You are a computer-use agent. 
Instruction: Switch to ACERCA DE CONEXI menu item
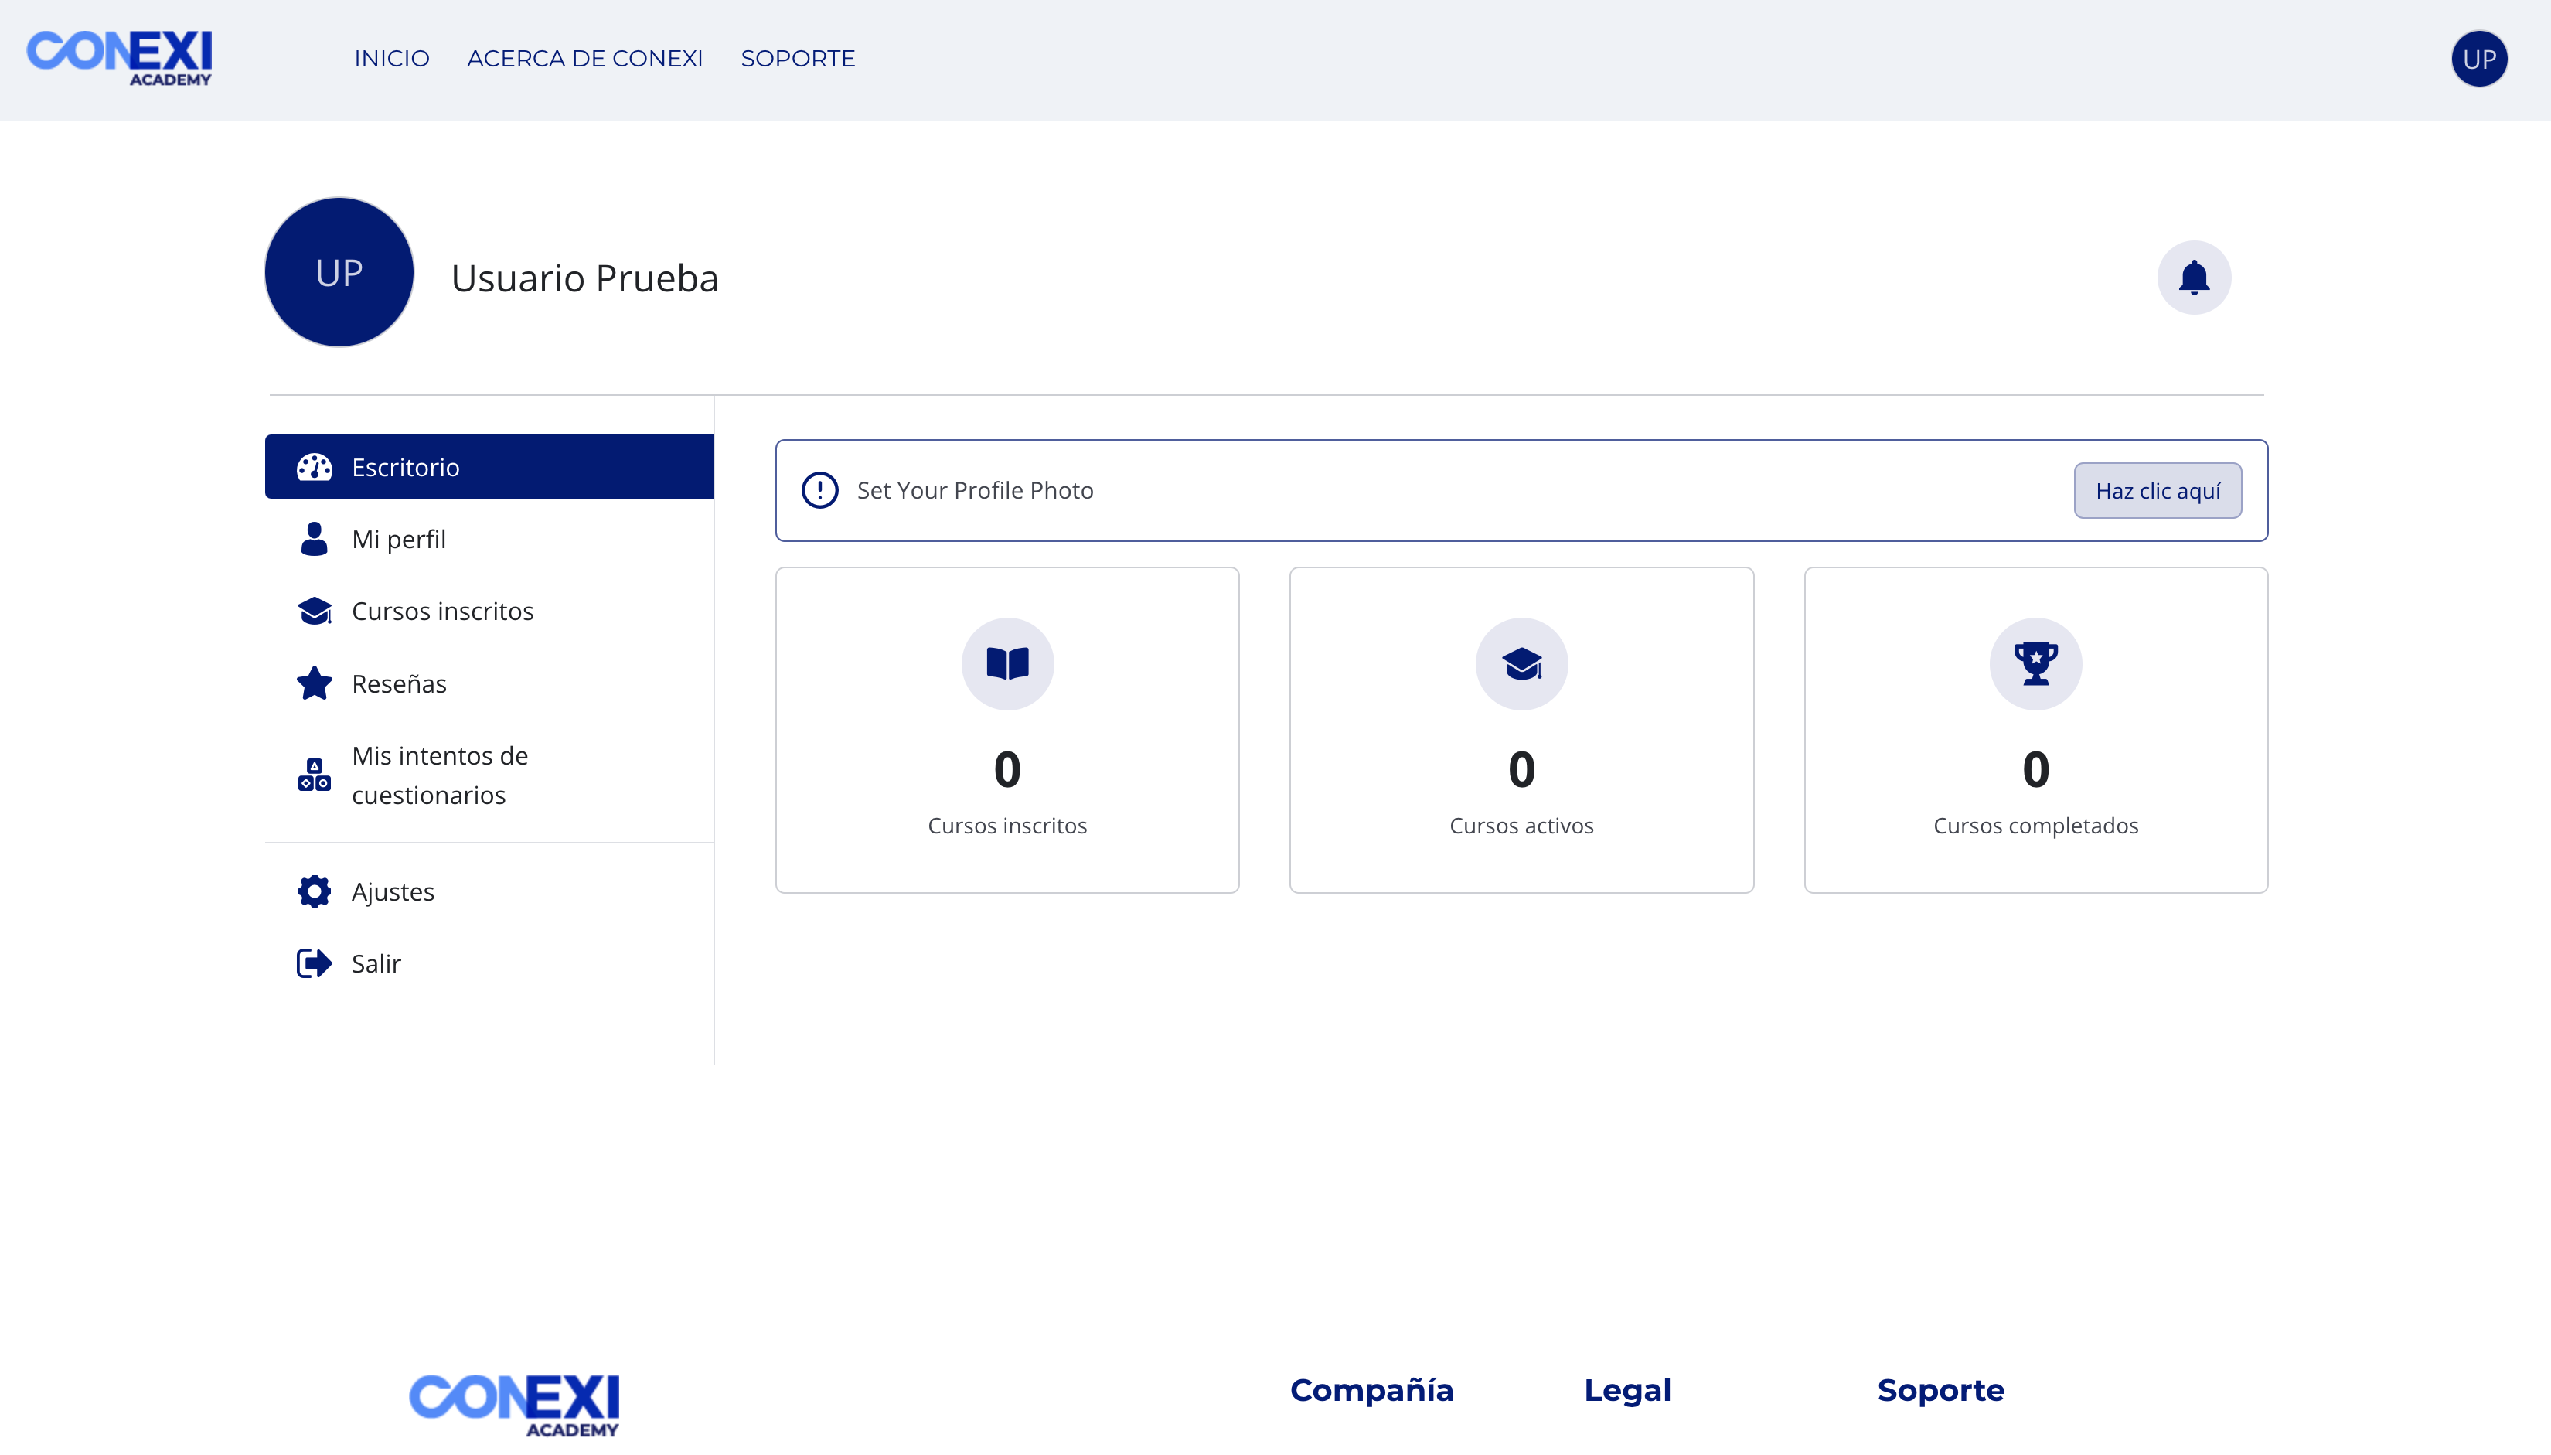584,59
